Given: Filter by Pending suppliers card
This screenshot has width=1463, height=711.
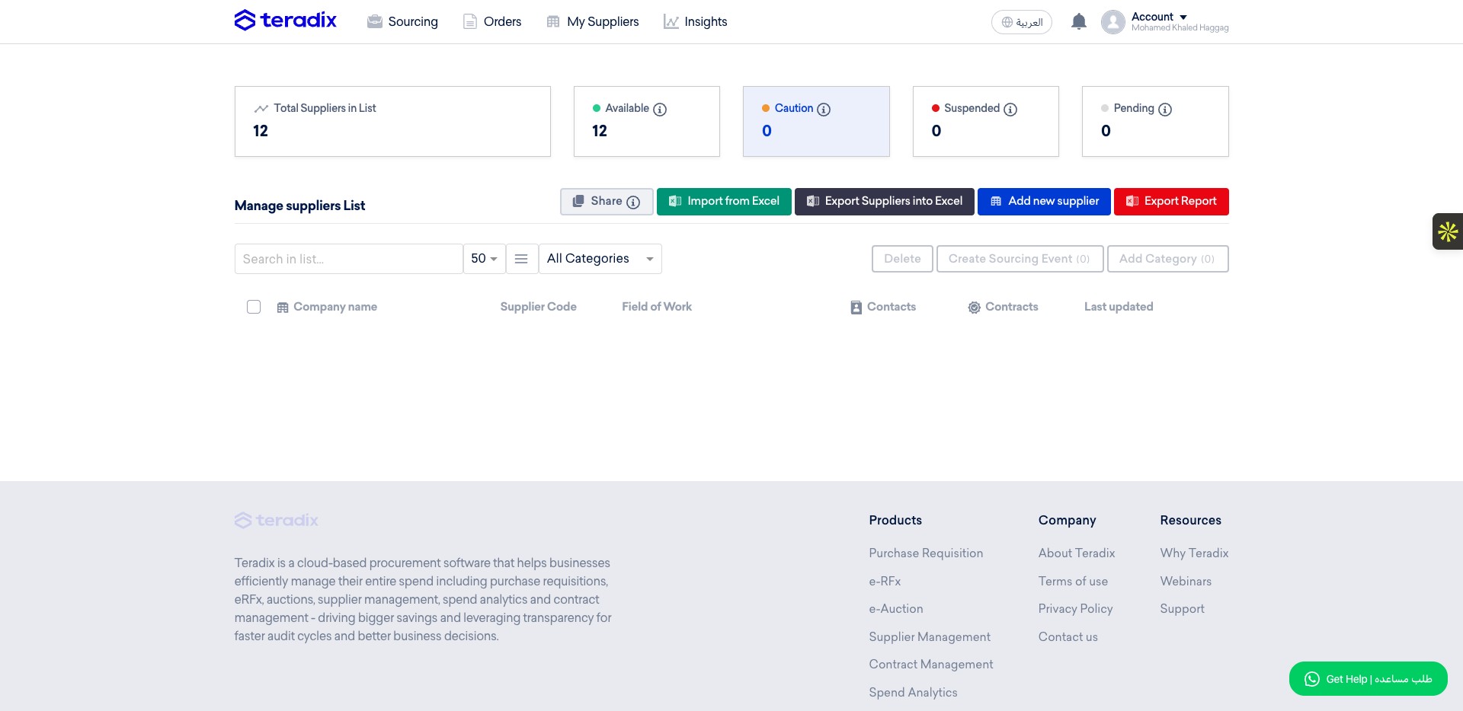Looking at the screenshot, I should coord(1155,122).
